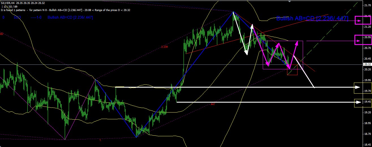The image size is (372, 147).
Task: Click the red '2.236' ratio label
Action: click(x=164, y=47)
